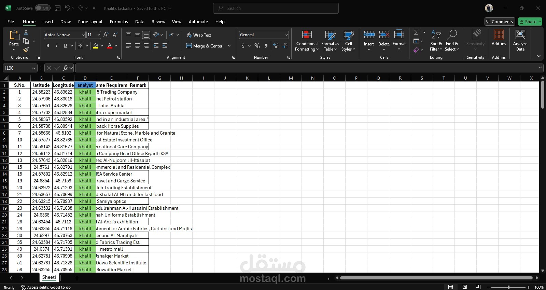Screen dimensions: 546x290
Task: Collapse the ribbon with chevron
Action: coord(538,56)
